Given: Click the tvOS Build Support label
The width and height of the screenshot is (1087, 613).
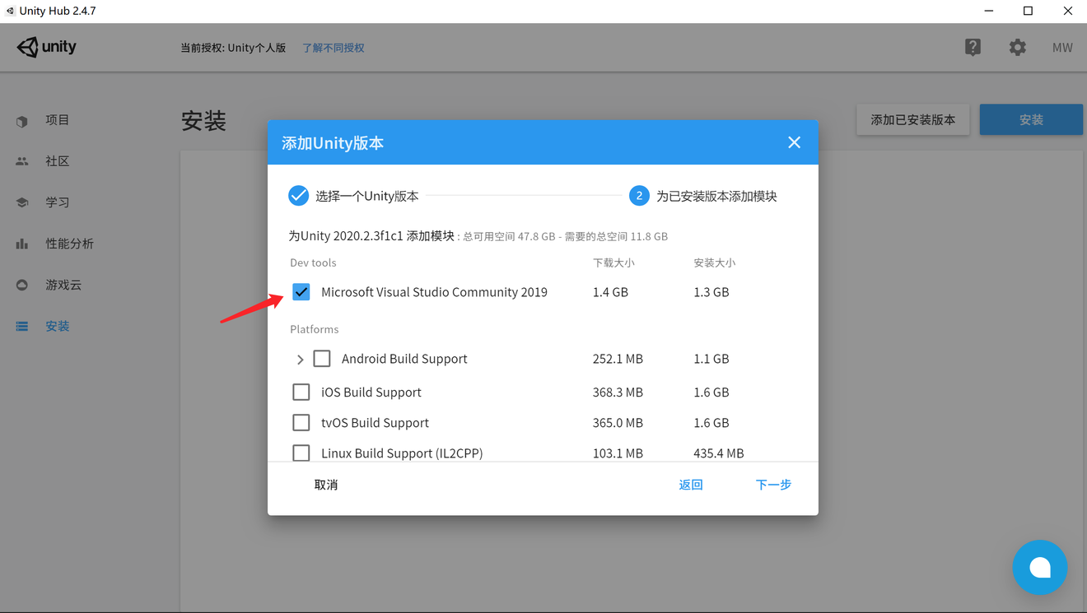Looking at the screenshot, I should pos(375,423).
